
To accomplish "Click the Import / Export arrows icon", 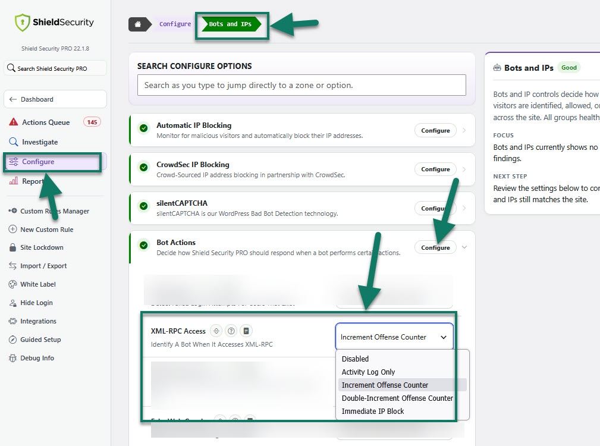I will click(x=12, y=265).
